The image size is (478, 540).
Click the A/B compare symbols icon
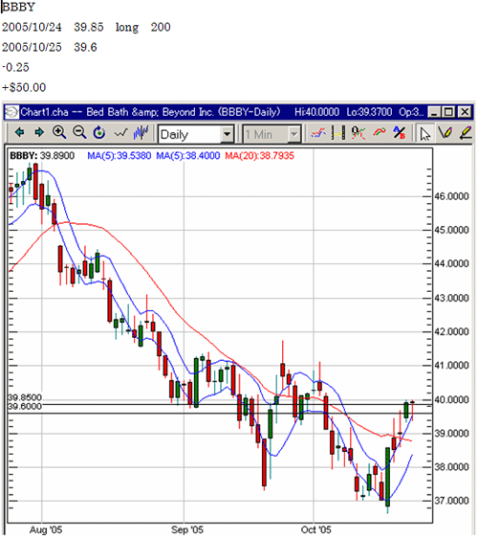(x=400, y=132)
